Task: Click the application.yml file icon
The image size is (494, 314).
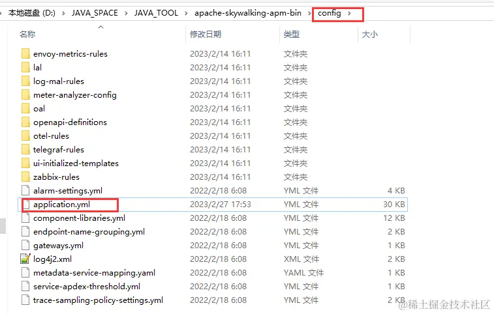Action: (27, 205)
